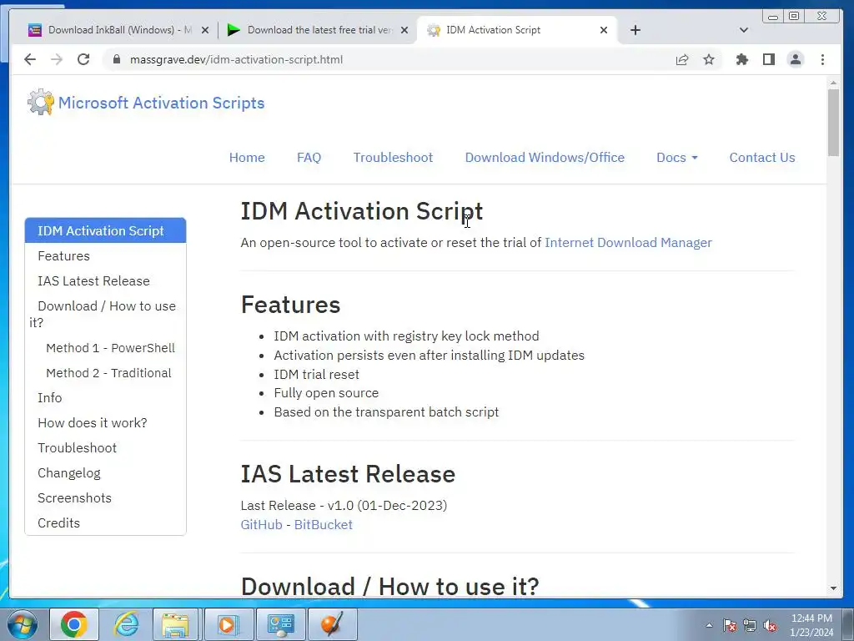Screen dimensions: 854x641
Task: Click the page vertical scrollbar thumb
Action: (833, 122)
